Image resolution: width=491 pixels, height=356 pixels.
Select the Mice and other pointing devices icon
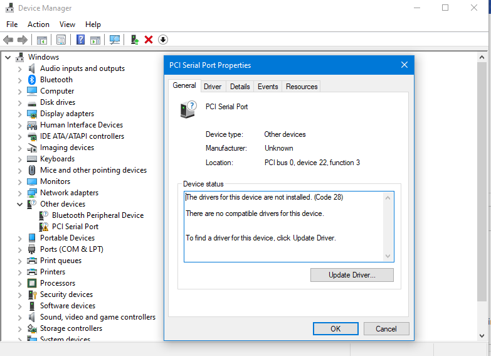click(x=32, y=170)
